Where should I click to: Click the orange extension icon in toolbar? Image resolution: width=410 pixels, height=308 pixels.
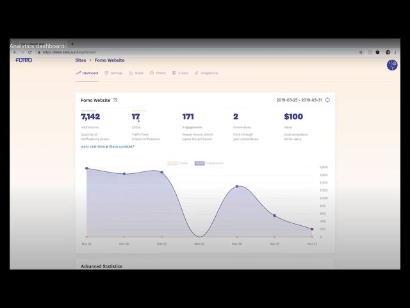[370, 52]
